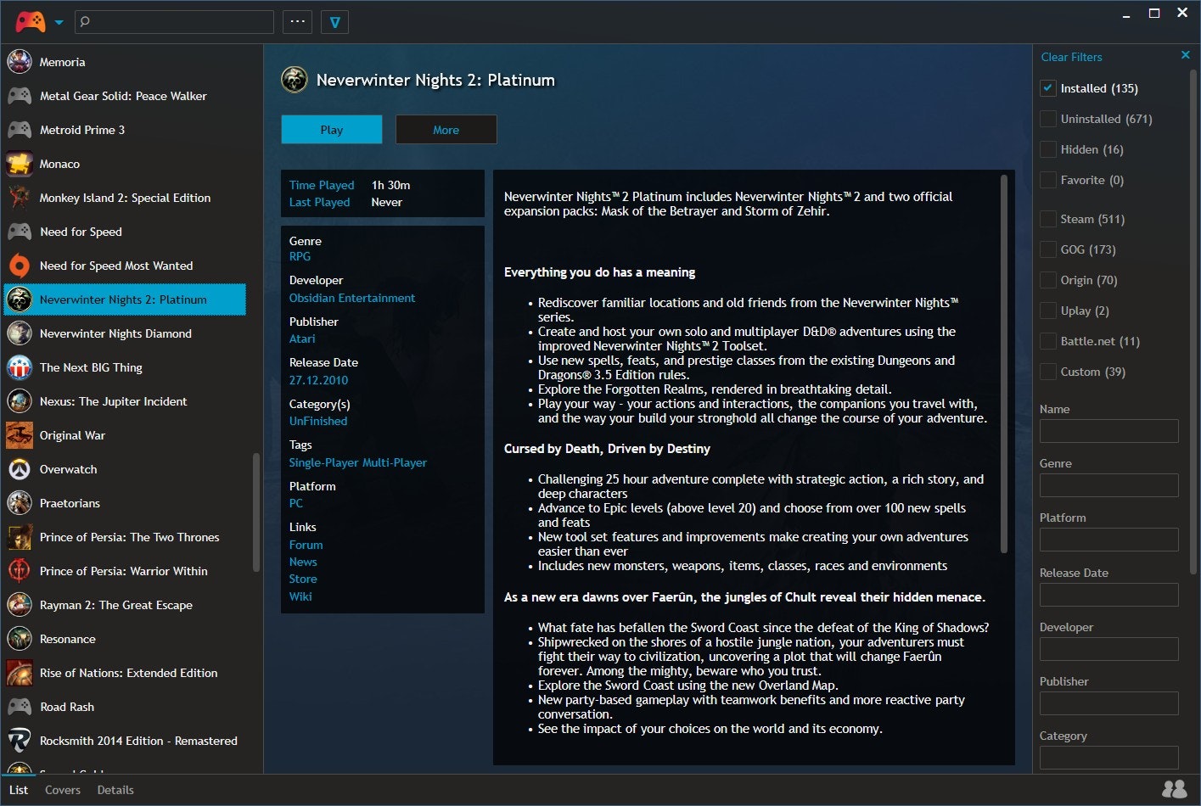Switch to the Covers tab

(x=62, y=790)
